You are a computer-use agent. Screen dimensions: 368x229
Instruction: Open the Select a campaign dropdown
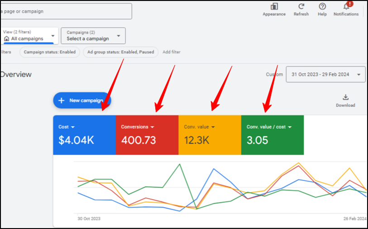pos(93,36)
